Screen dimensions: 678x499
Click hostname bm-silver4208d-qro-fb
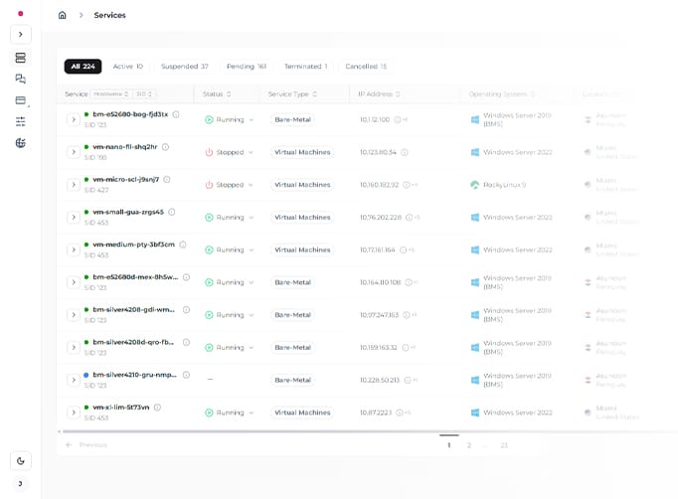pos(133,342)
